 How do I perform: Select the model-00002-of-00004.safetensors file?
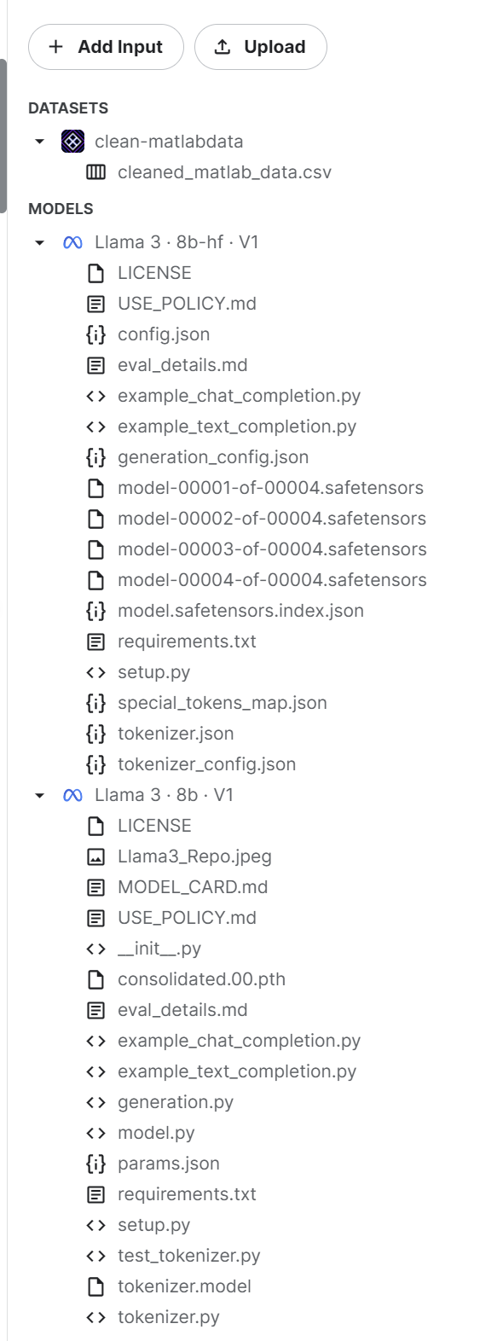click(273, 518)
